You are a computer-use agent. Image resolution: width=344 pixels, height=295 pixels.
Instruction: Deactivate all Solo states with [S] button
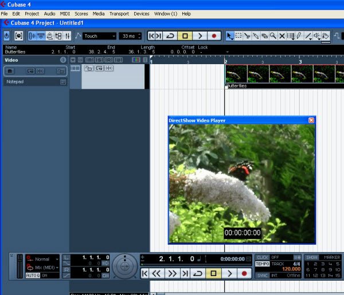99,60
